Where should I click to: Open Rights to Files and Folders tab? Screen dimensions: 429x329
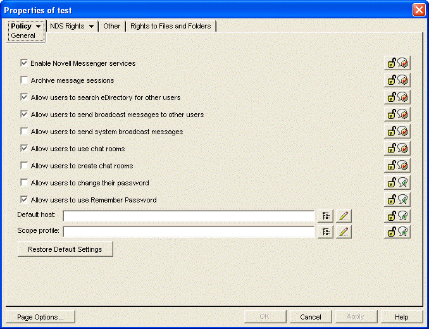[x=171, y=26]
